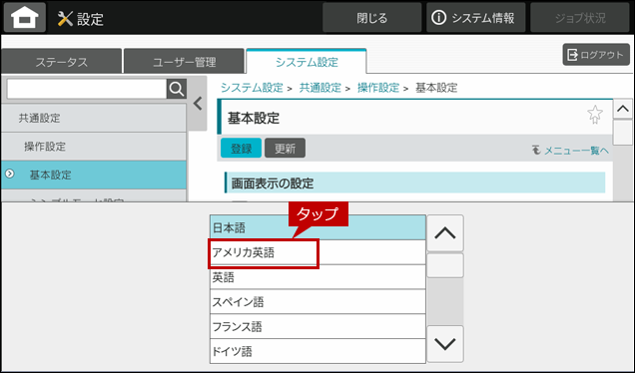Click the language list scrollbar thumb
This screenshot has height=373, width=635.
(445, 266)
